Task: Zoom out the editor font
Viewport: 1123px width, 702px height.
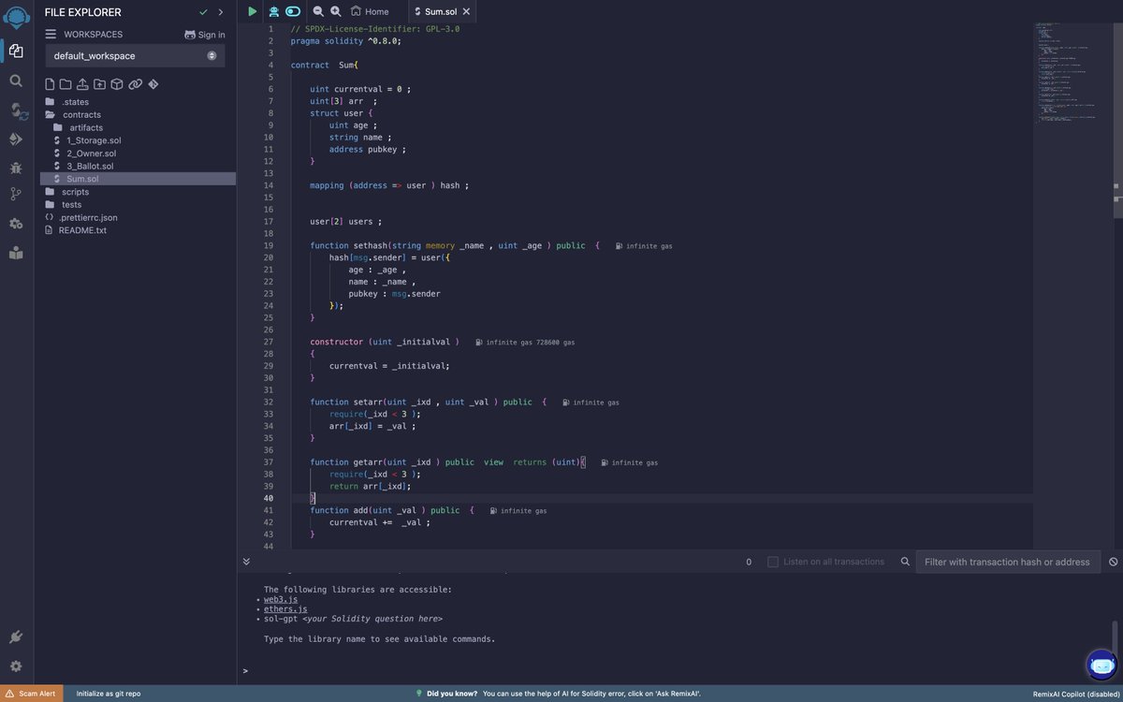Action: [x=318, y=11]
